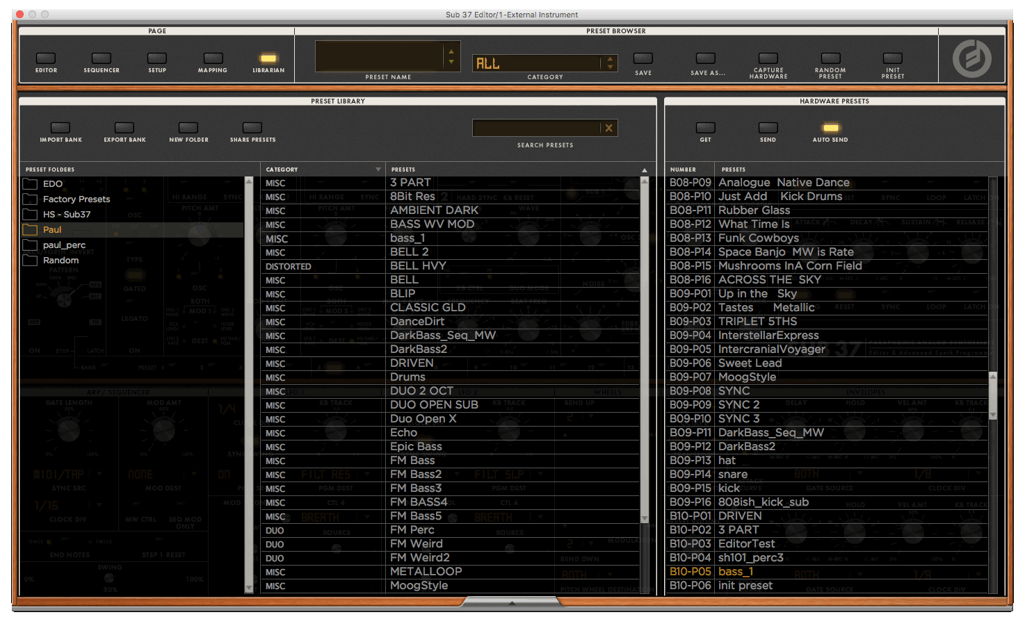
Task: Select highlighted hardware preset B10-P05 bass_1
Action: pyautogui.click(x=827, y=572)
